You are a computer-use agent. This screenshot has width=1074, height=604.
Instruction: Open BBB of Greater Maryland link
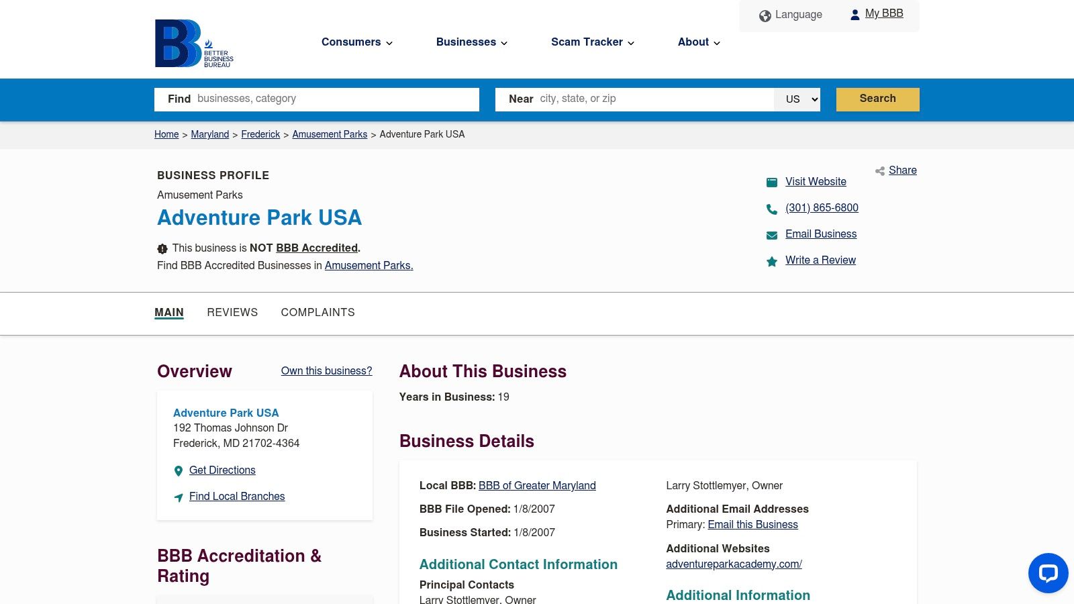(x=537, y=486)
